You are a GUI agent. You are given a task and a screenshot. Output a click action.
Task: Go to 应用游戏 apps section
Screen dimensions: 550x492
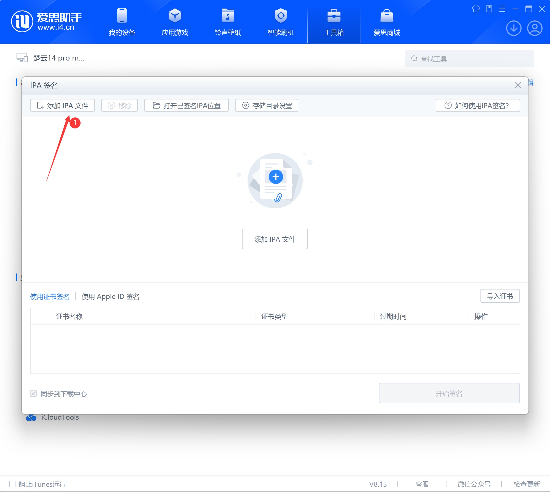pos(175,22)
